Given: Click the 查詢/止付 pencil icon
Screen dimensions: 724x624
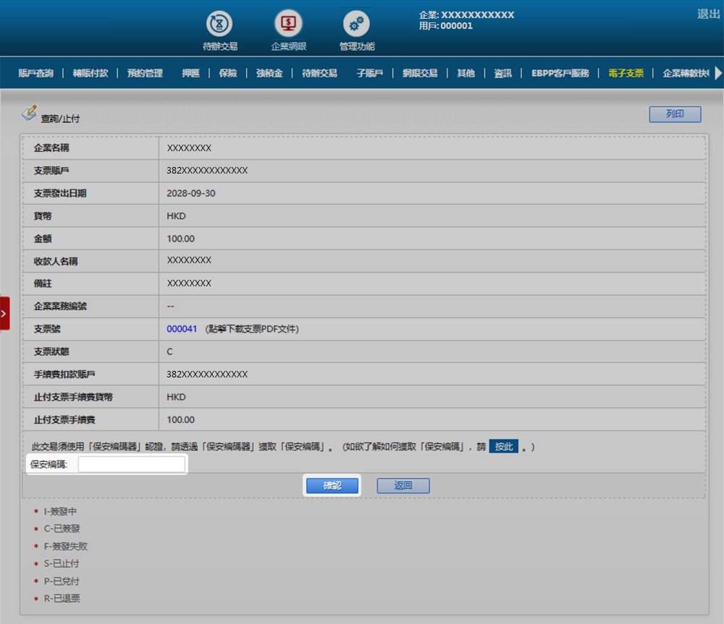Looking at the screenshot, I should pyautogui.click(x=29, y=113).
